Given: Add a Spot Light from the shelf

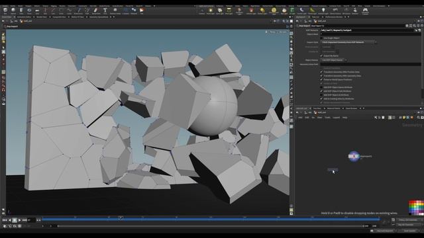Looking at the screenshot, I should point(220,11).
